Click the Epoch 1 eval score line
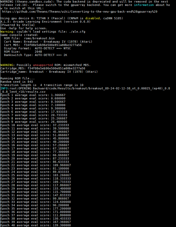Image resolution: width=176 pixels, height=227 pixels. (x=33, y=95)
